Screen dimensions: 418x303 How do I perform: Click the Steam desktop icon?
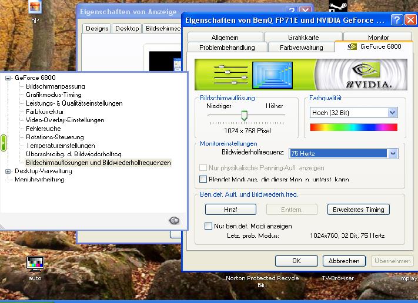tap(338, 6)
